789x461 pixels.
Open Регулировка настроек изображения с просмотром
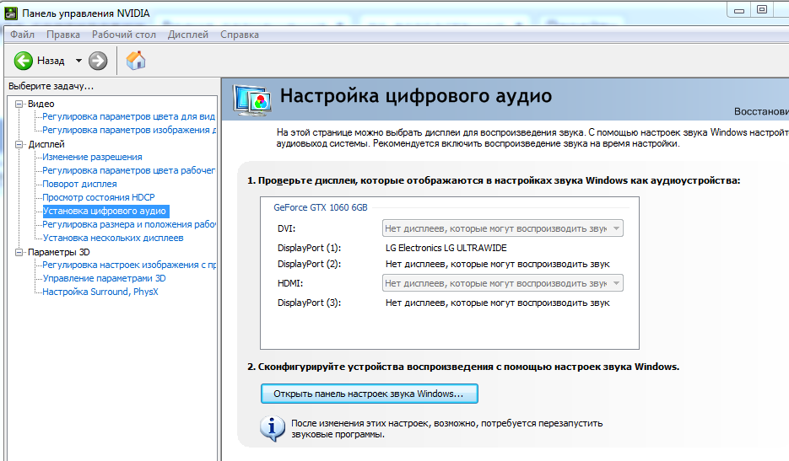point(129,265)
